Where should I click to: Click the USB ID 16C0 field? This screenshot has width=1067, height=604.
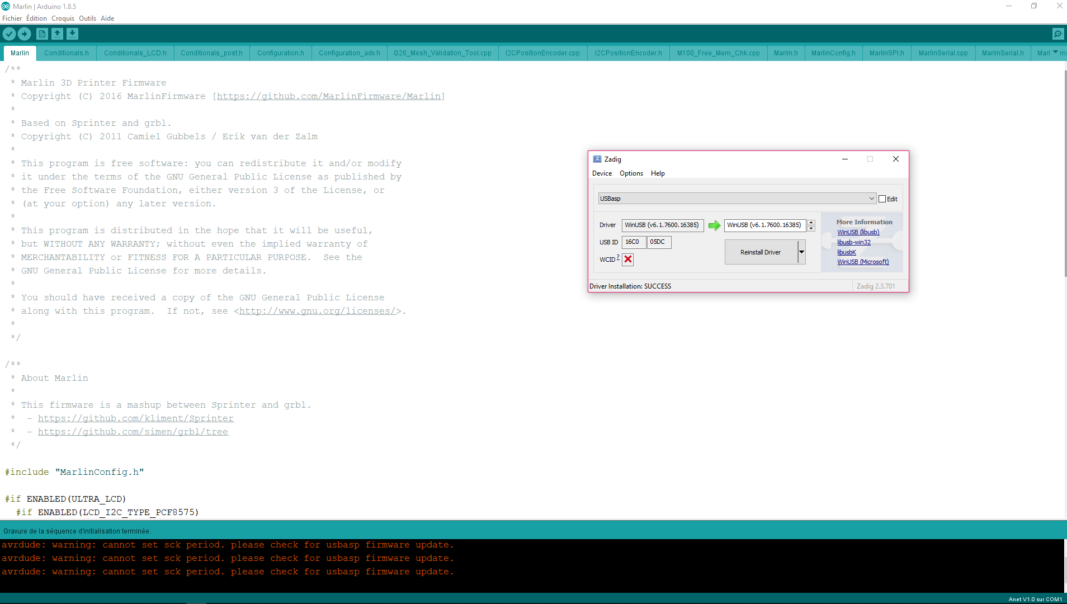pos(634,242)
